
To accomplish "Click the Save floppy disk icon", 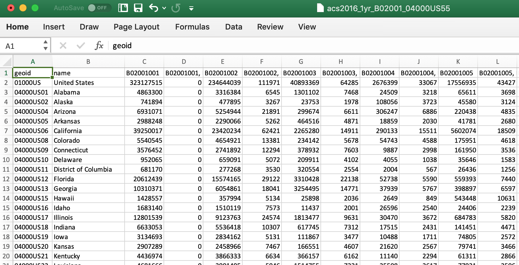I will click(x=138, y=8).
